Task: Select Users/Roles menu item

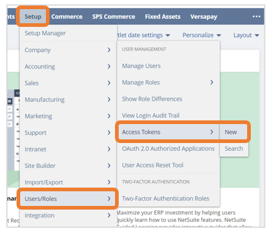Action: point(68,199)
